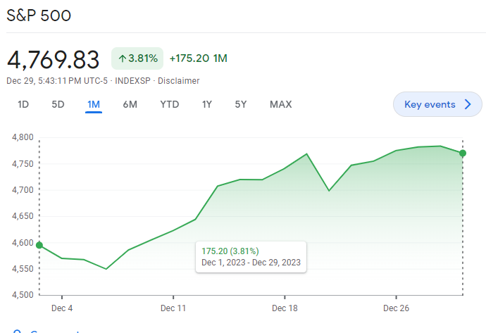Viewport: 486px width, 333px height.
Task: Select the 1D time range tab
Action: [23, 104]
